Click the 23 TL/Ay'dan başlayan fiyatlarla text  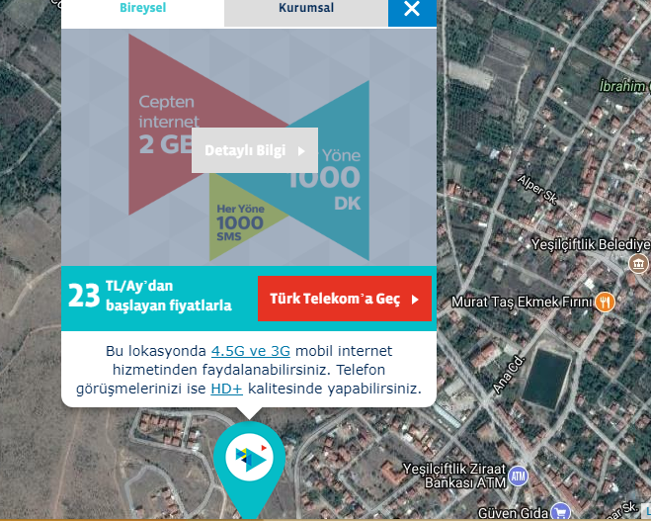(x=150, y=296)
